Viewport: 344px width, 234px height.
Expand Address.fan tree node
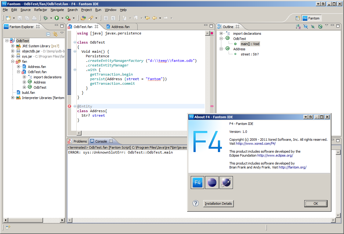(18, 66)
